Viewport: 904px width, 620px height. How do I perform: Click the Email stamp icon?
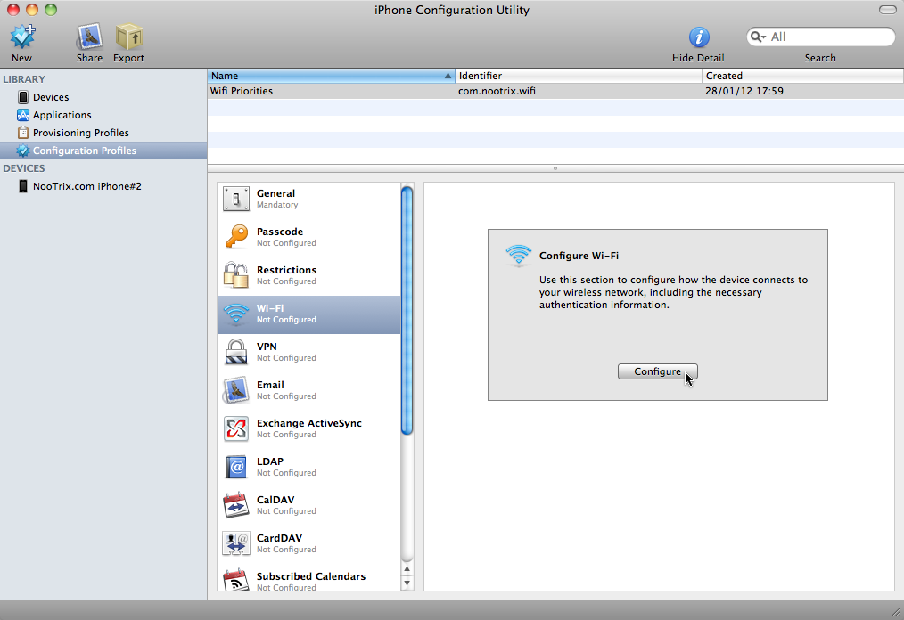click(235, 390)
